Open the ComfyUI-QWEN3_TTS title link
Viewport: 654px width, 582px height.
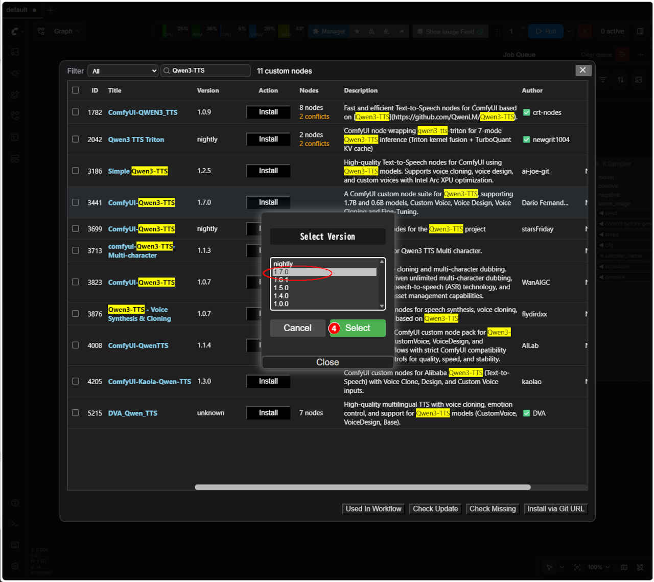pos(143,112)
